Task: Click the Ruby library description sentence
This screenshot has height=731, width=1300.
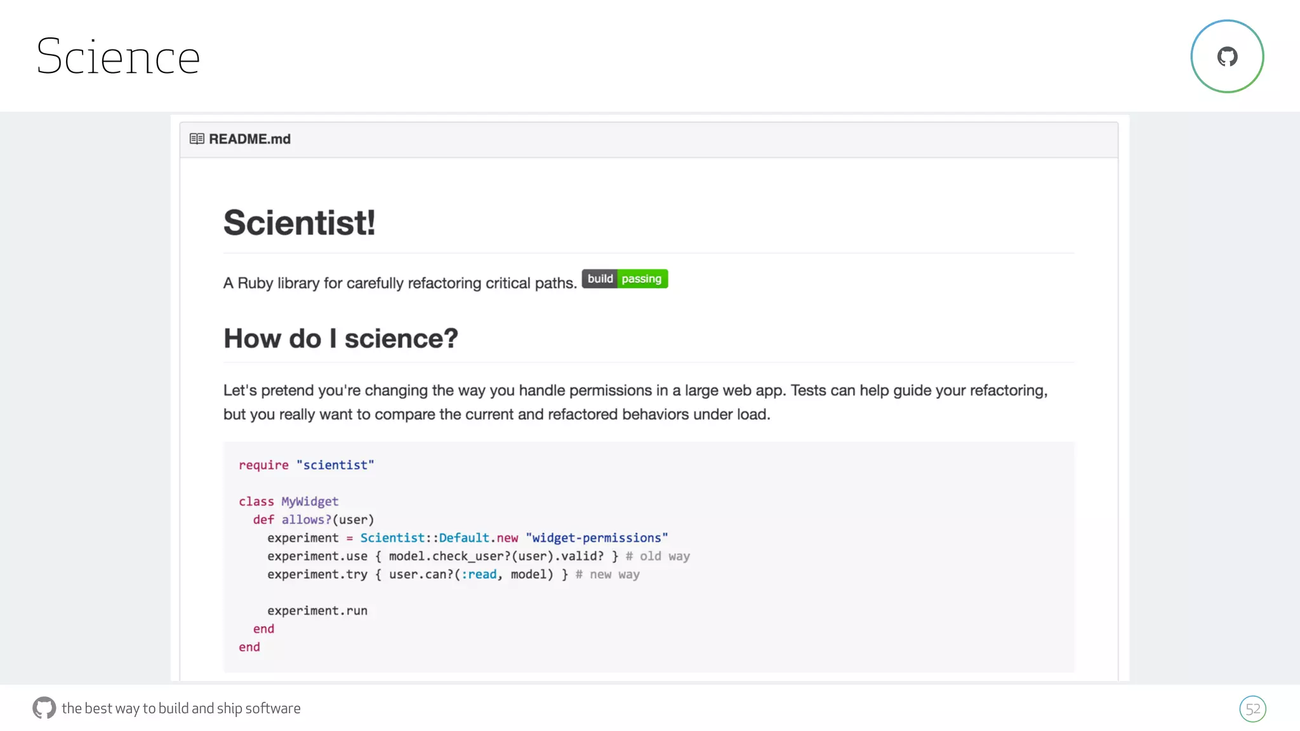Action: coord(400,283)
